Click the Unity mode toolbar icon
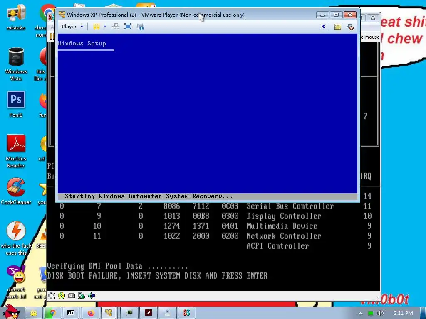The height and width of the screenshot is (319, 426). pyautogui.click(x=141, y=27)
